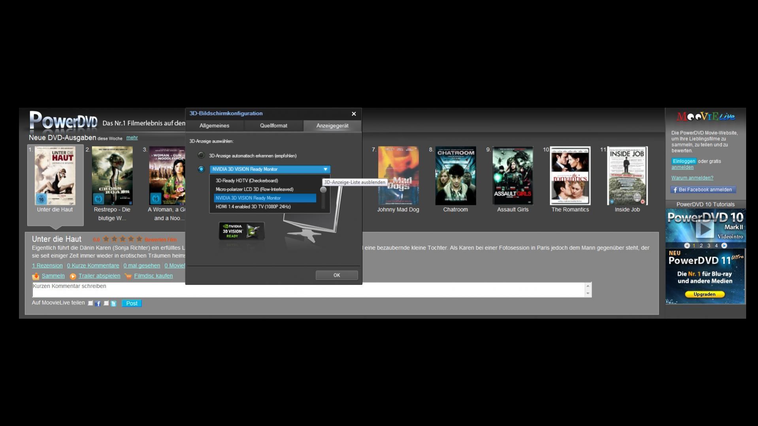This screenshot has height=426, width=758.
Task: Click the comment field scroll up arrow
Action: [588, 286]
